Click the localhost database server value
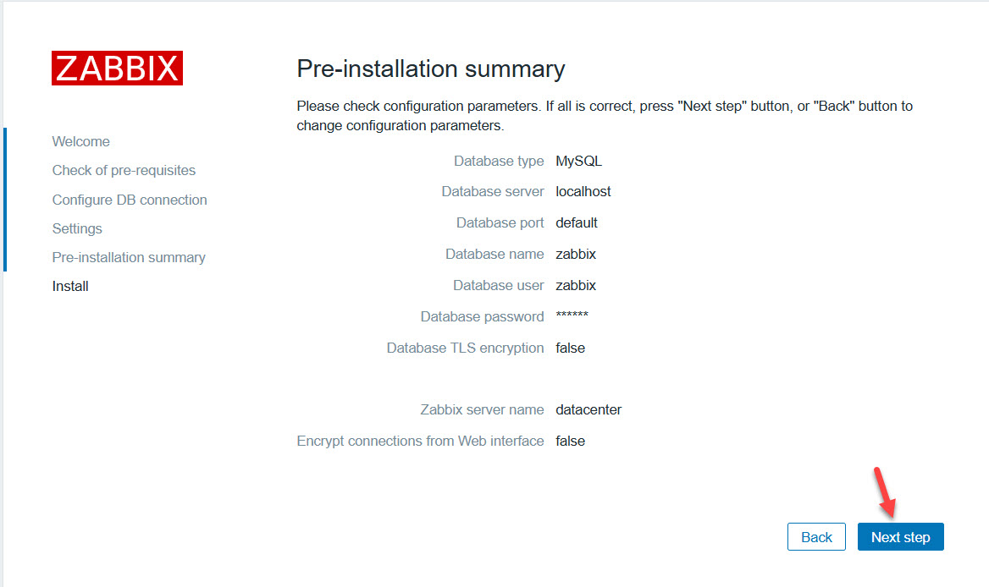The width and height of the screenshot is (989, 587). (x=583, y=191)
